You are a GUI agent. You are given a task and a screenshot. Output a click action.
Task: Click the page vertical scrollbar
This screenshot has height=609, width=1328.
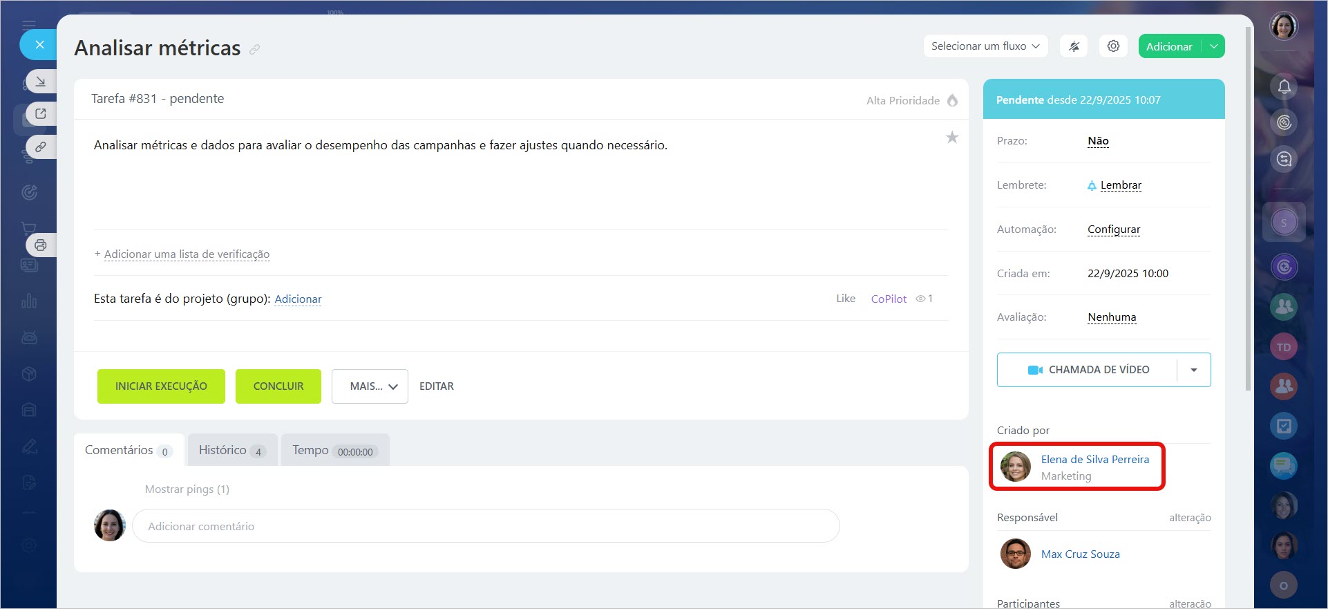1248,207
